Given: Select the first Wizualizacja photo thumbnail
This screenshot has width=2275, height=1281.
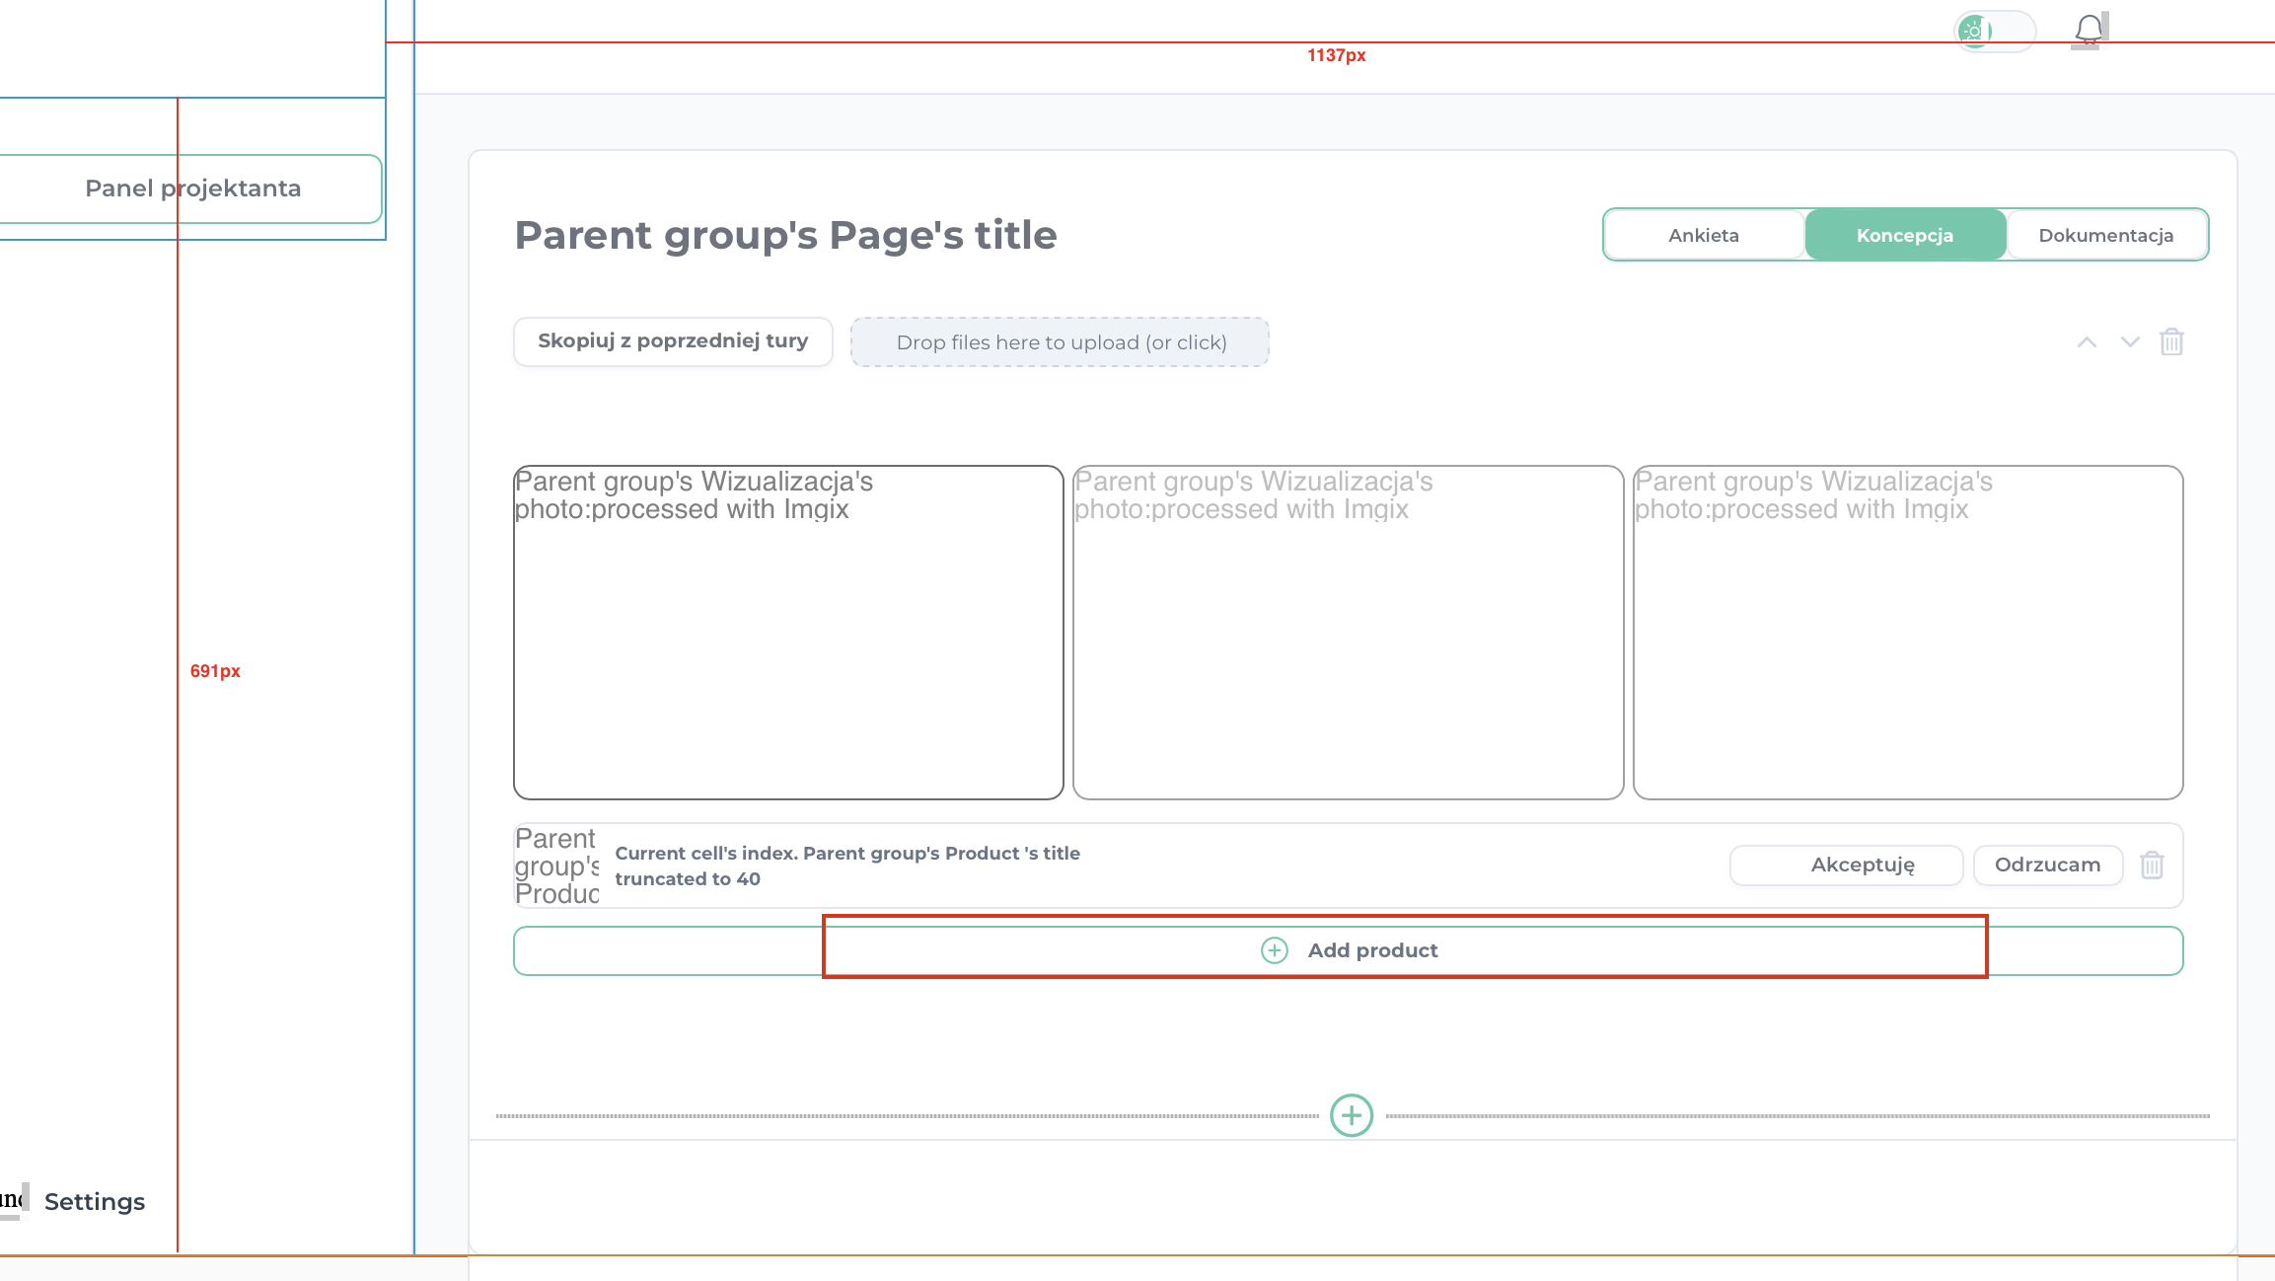Looking at the screenshot, I should pyautogui.click(x=788, y=633).
